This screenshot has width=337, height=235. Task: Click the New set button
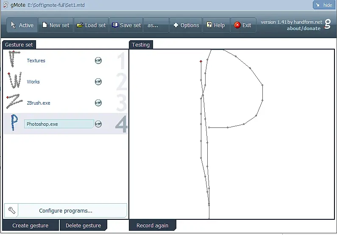point(56,25)
